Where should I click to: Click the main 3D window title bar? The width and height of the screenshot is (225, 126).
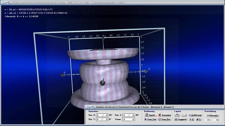112,2
